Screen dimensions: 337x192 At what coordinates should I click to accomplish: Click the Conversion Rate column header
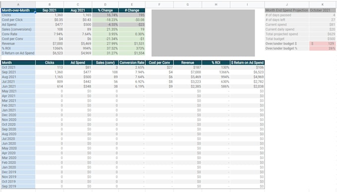point(132,63)
